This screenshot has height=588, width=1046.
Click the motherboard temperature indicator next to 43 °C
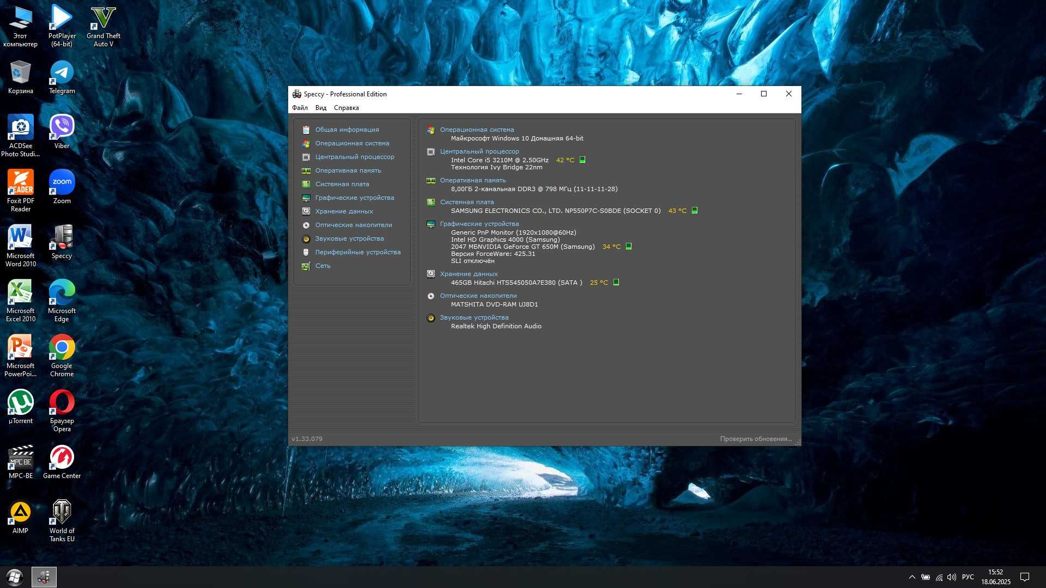pos(695,210)
